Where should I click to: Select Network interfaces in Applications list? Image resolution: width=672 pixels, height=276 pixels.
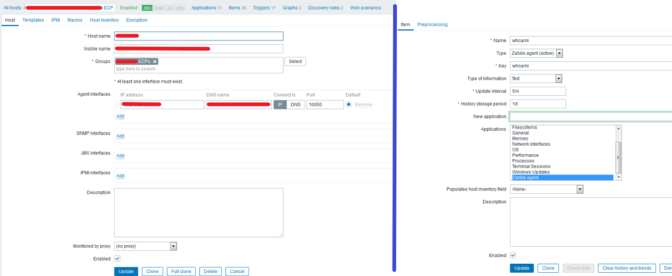coord(563,144)
